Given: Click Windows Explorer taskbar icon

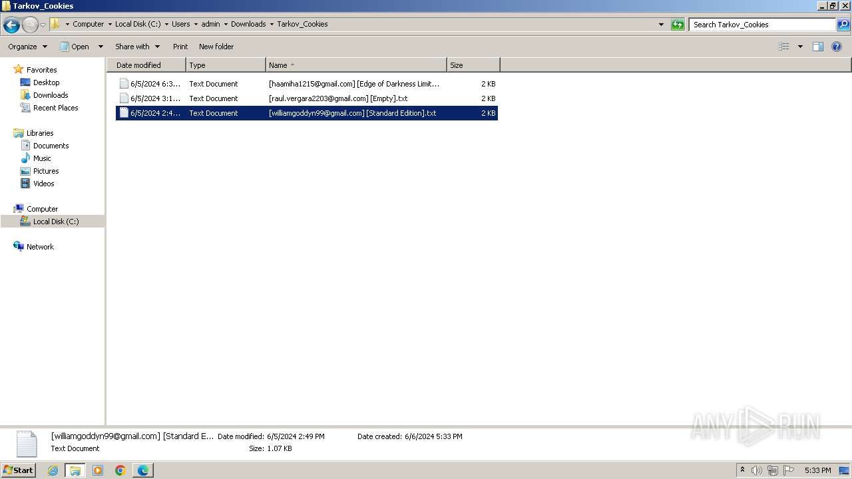Looking at the screenshot, I should click(x=75, y=470).
